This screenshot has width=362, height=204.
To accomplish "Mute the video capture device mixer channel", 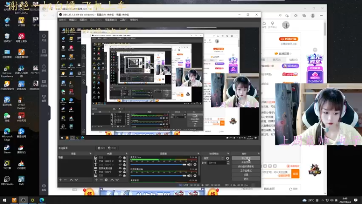I will tap(189, 175).
